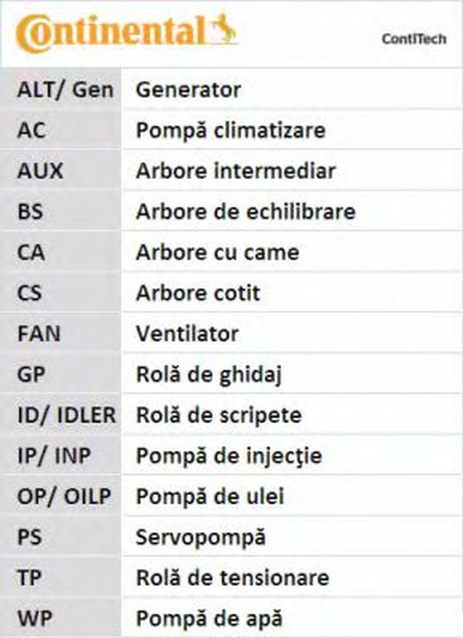Viewport: 463px width, 638px height.
Task: Select the ALT/ Gen abbreviation cell
Action: click(65, 90)
